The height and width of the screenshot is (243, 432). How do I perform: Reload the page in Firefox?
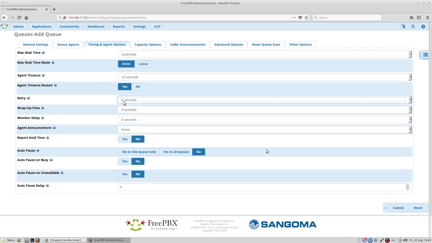pos(19,18)
